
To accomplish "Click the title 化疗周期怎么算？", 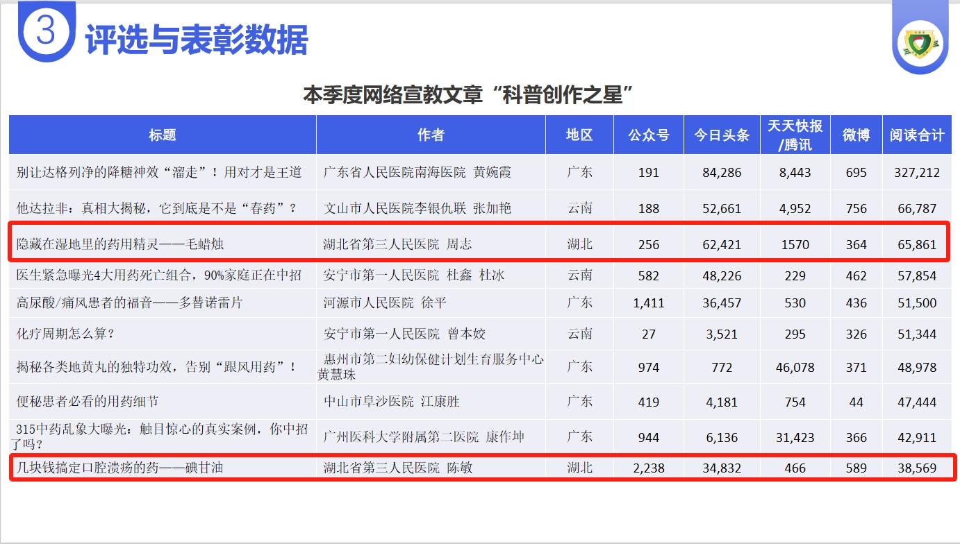I will (x=65, y=334).
